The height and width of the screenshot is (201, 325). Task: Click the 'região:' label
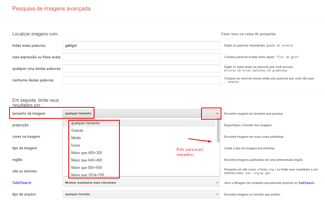click(x=18, y=160)
